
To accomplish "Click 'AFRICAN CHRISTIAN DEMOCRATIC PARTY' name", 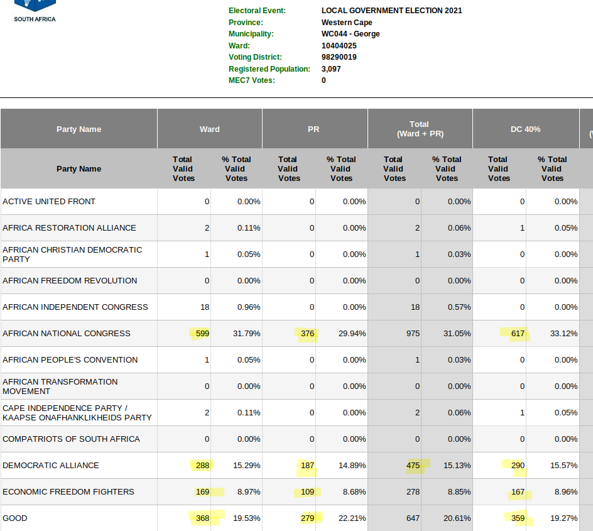I will (x=72, y=255).
